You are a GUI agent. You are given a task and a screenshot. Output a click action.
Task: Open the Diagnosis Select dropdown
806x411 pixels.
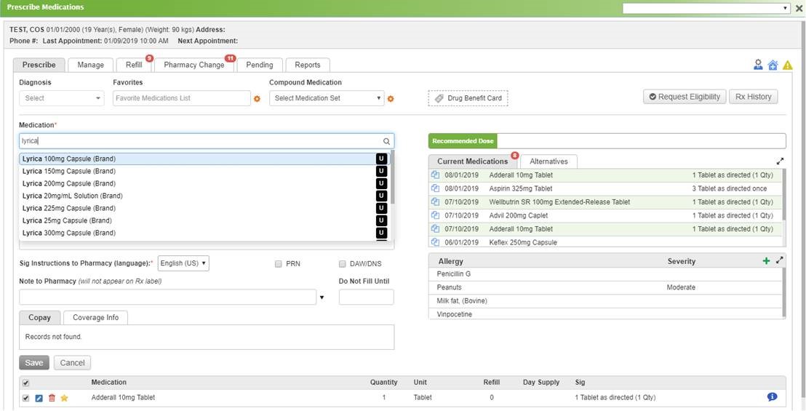pyautogui.click(x=63, y=98)
